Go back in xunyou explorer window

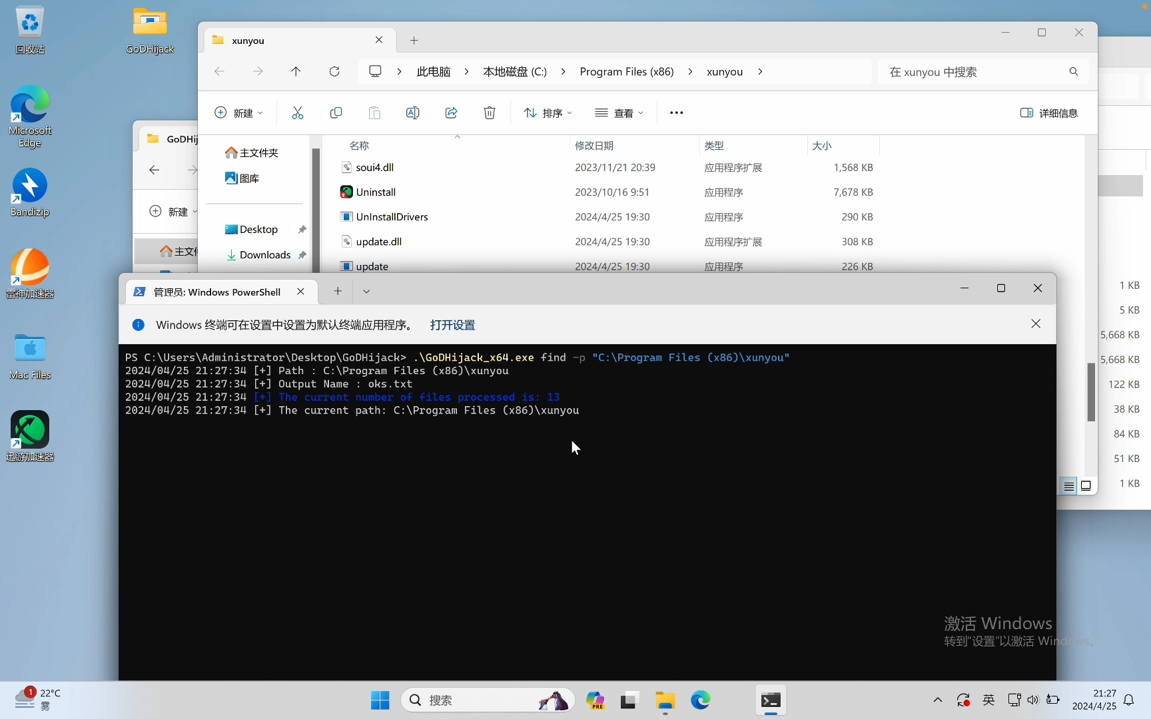[219, 71]
